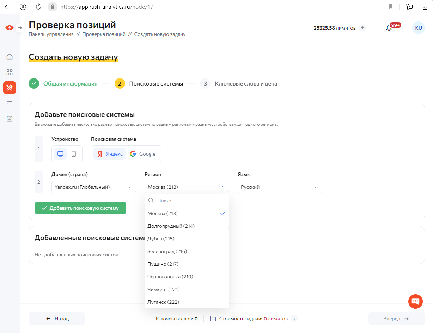This screenshot has height=333, width=433.
Task: Collapse the Регион dropdown showing Москва (213)
Action: click(x=187, y=187)
